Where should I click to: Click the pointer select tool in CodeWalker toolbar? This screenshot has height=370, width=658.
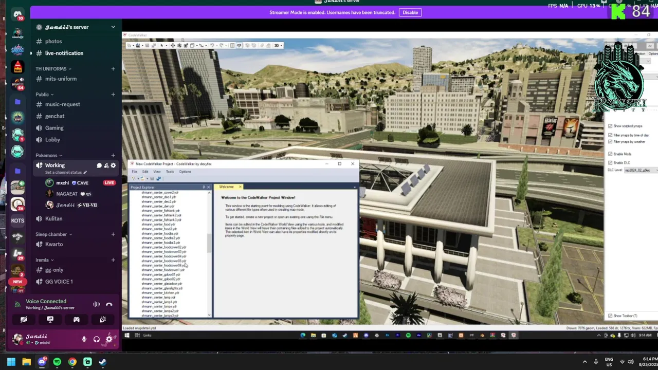pyautogui.click(x=161, y=45)
